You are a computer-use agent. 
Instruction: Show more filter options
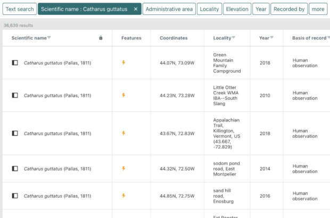click(318, 9)
